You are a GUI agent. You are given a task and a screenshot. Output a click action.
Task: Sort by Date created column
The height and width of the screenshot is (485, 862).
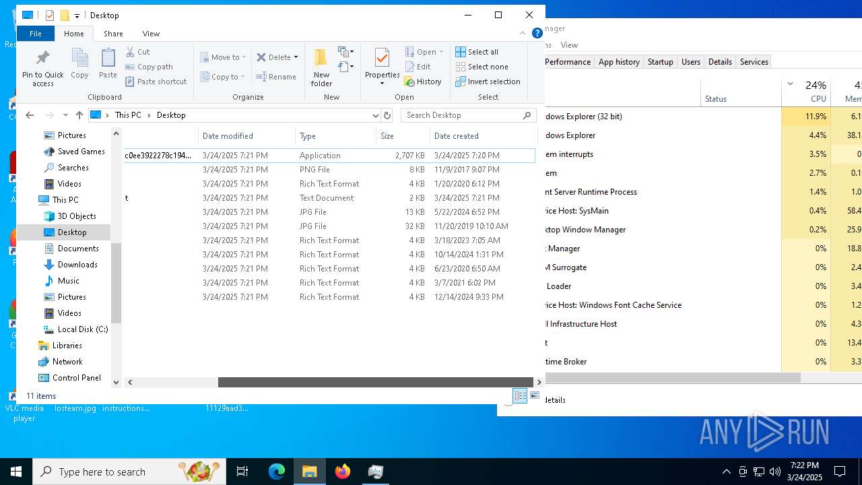click(x=482, y=136)
